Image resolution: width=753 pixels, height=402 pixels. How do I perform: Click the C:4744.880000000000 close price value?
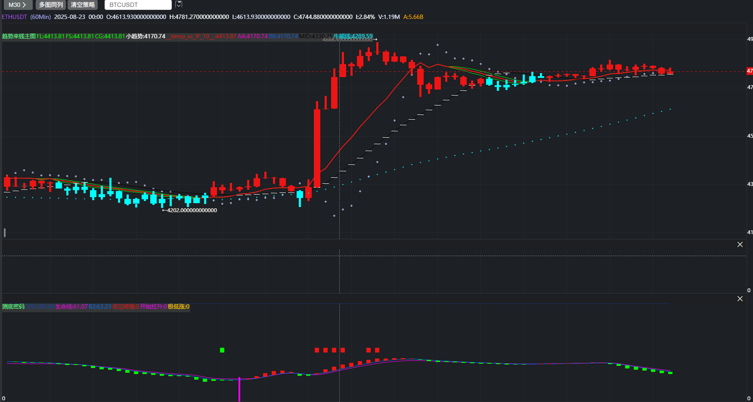323,17
